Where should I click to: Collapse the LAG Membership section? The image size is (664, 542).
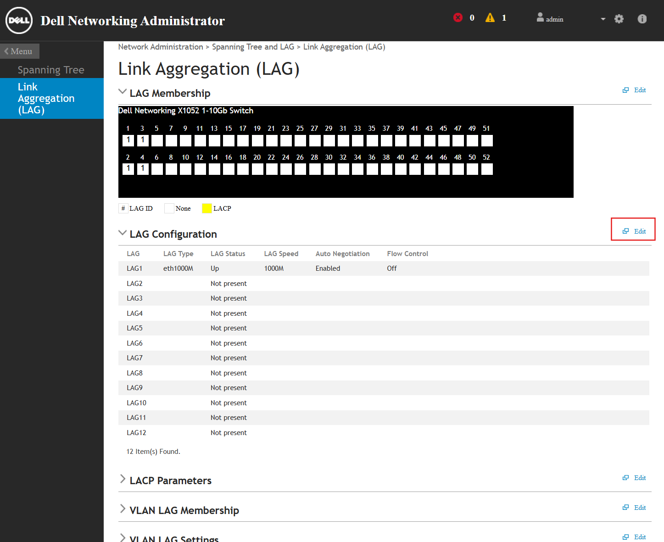click(123, 91)
